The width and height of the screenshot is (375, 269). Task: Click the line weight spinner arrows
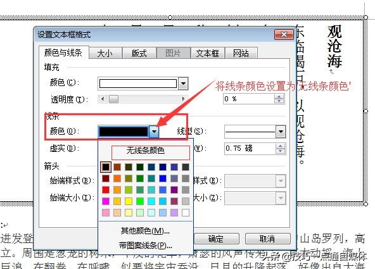[280, 148]
